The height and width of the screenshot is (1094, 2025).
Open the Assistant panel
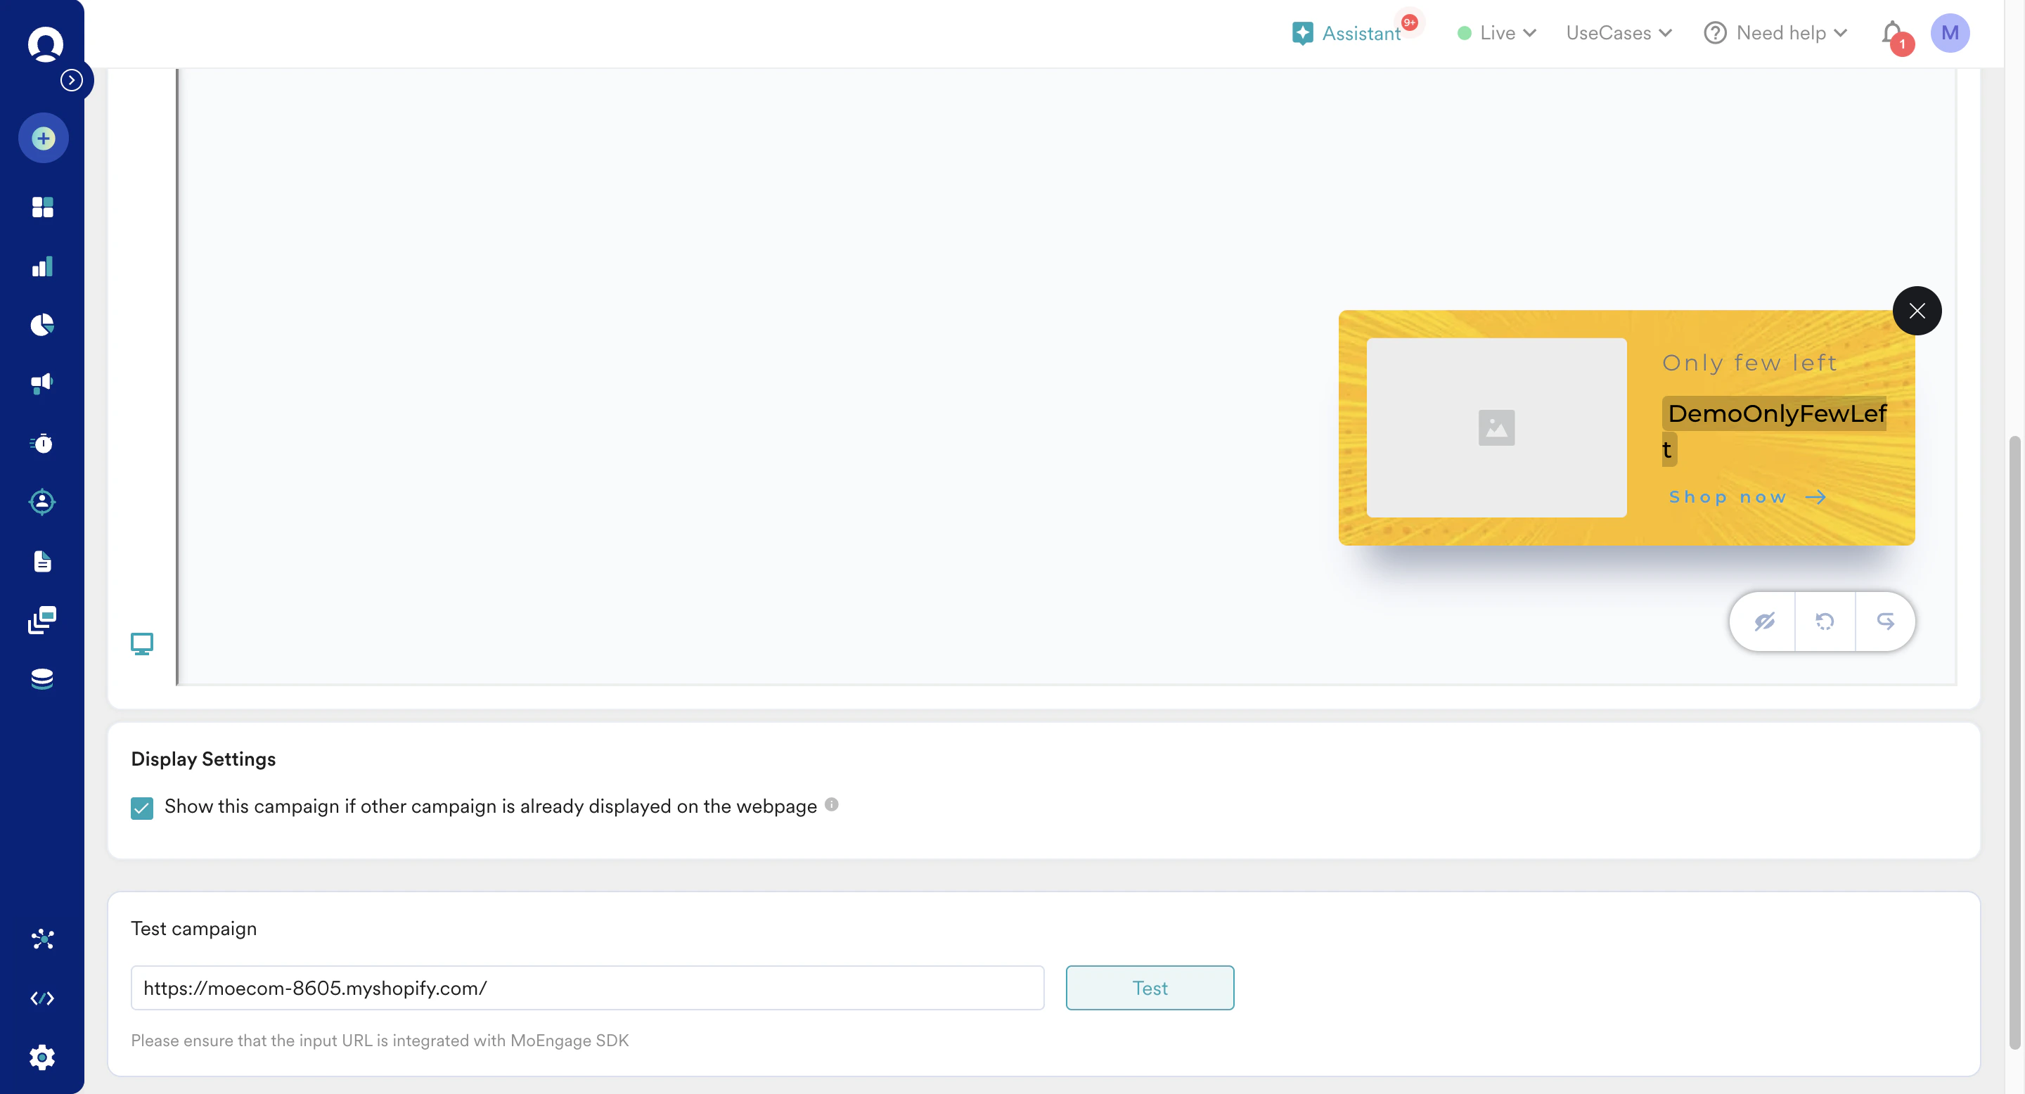(1347, 33)
